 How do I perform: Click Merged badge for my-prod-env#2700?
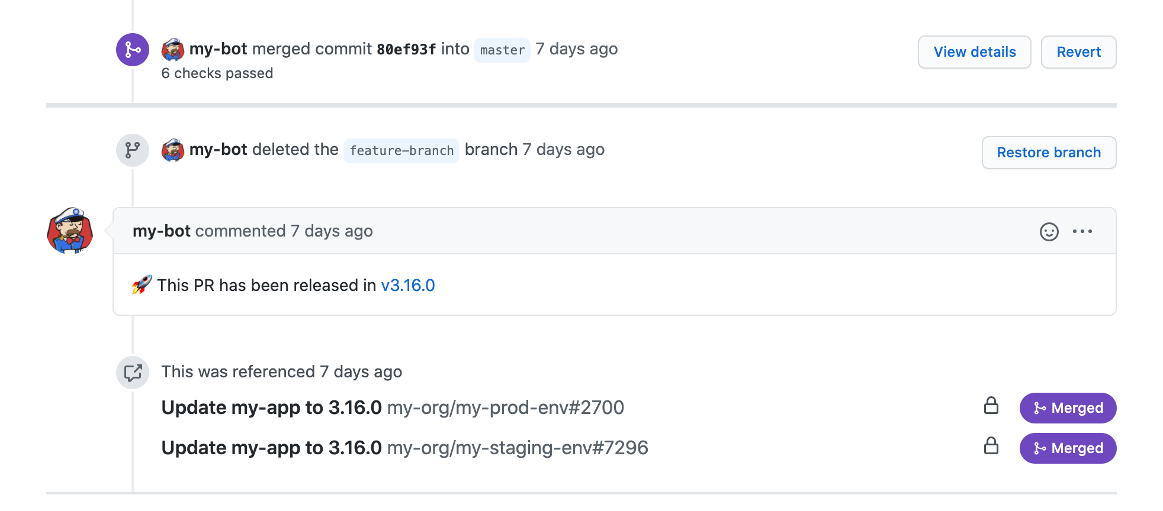tap(1068, 408)
